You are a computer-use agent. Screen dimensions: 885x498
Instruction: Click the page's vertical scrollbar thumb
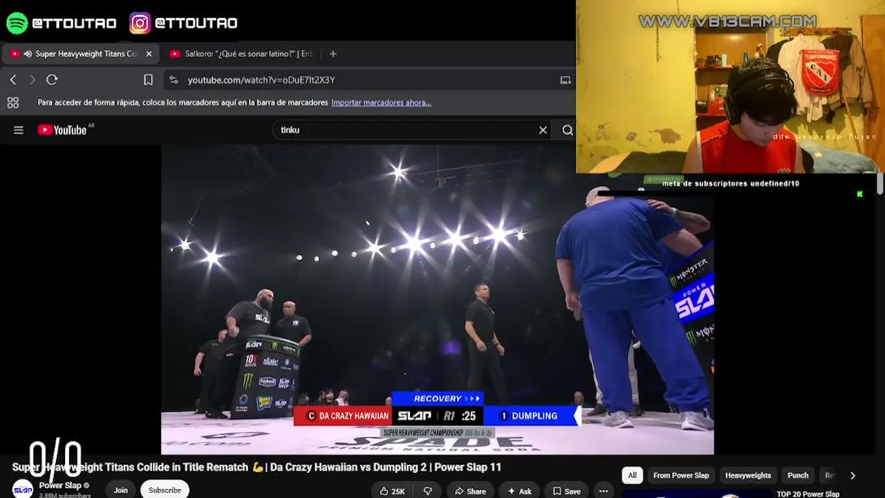(x=880, y=183)
